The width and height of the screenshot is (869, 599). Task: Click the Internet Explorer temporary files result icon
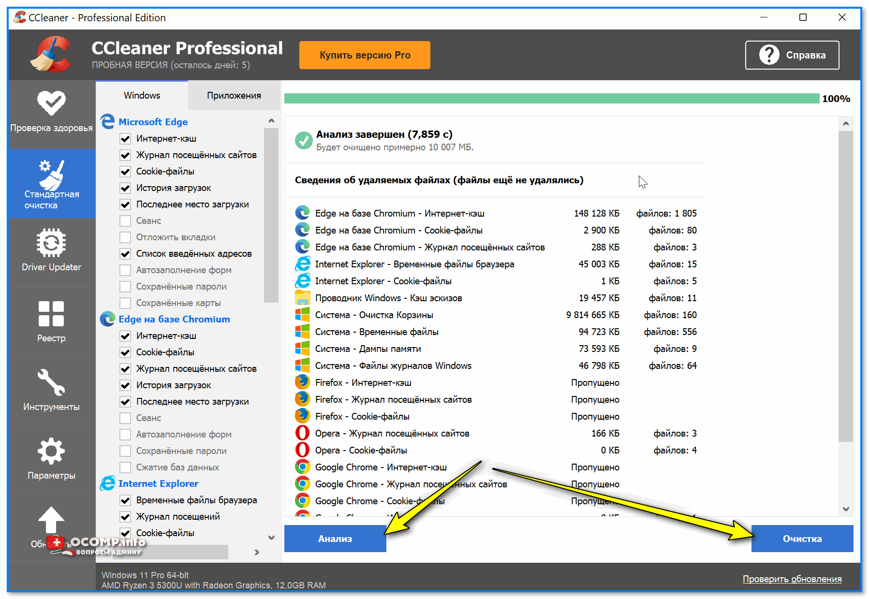tap(303, 264)
